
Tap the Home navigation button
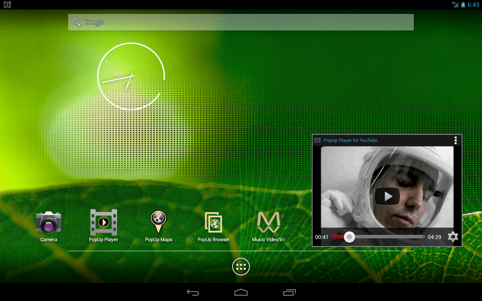click(x=241, y=292)
